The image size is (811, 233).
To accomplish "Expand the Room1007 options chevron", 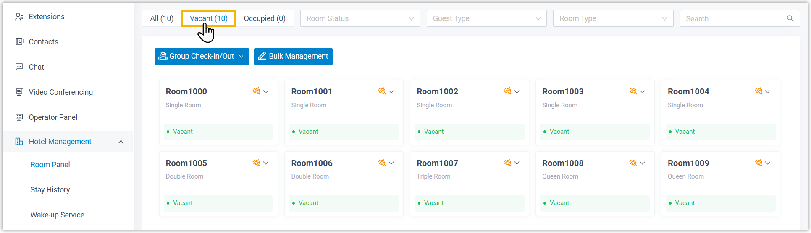I will pyautogui.click(x=517, y=163).
